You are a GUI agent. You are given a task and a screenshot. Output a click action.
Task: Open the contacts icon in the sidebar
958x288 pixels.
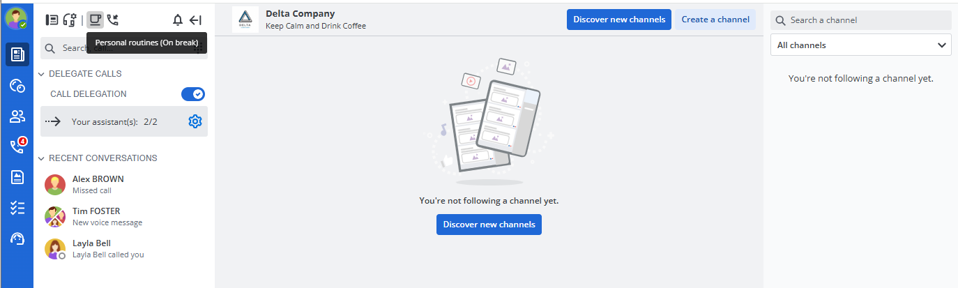point(17,116)
